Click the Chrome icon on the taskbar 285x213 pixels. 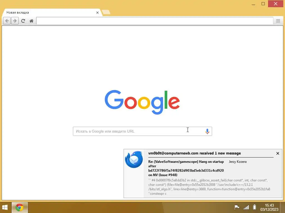coord(20,207)
